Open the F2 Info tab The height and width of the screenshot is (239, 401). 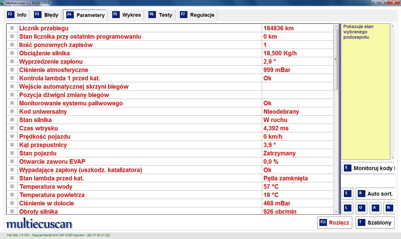point(17,15)
